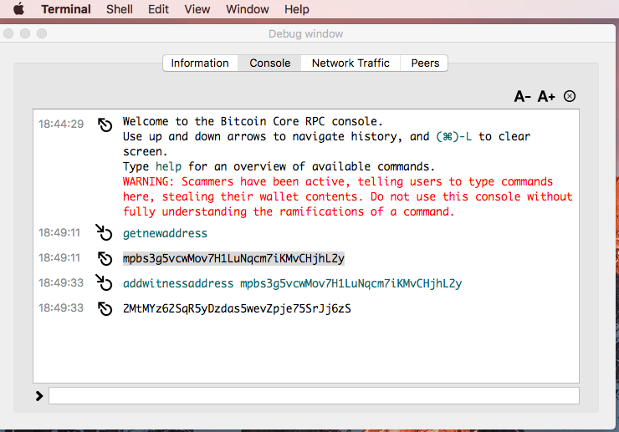619x432 pixels.
Task: Click the 'help' keyword in the welcome text
Action: 169,166
